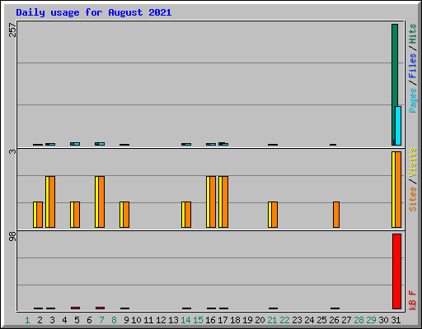Click the 'Hits' legend label
422x329 pixels.
click(x=413, y=34)
